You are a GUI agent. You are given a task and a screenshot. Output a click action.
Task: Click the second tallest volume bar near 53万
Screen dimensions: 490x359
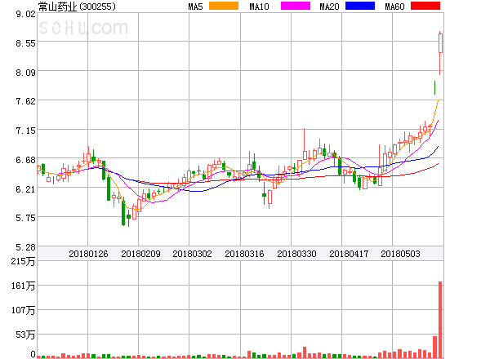(x=434, y=347)
